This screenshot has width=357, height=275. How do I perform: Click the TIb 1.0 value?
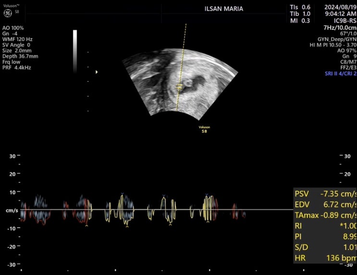coord(300,14)
